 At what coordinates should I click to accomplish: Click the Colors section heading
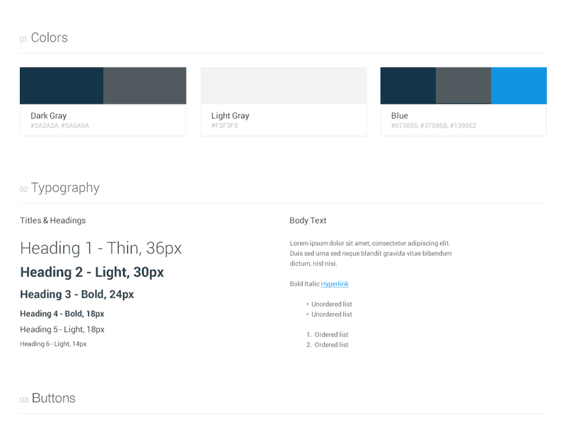pos(49,38)
